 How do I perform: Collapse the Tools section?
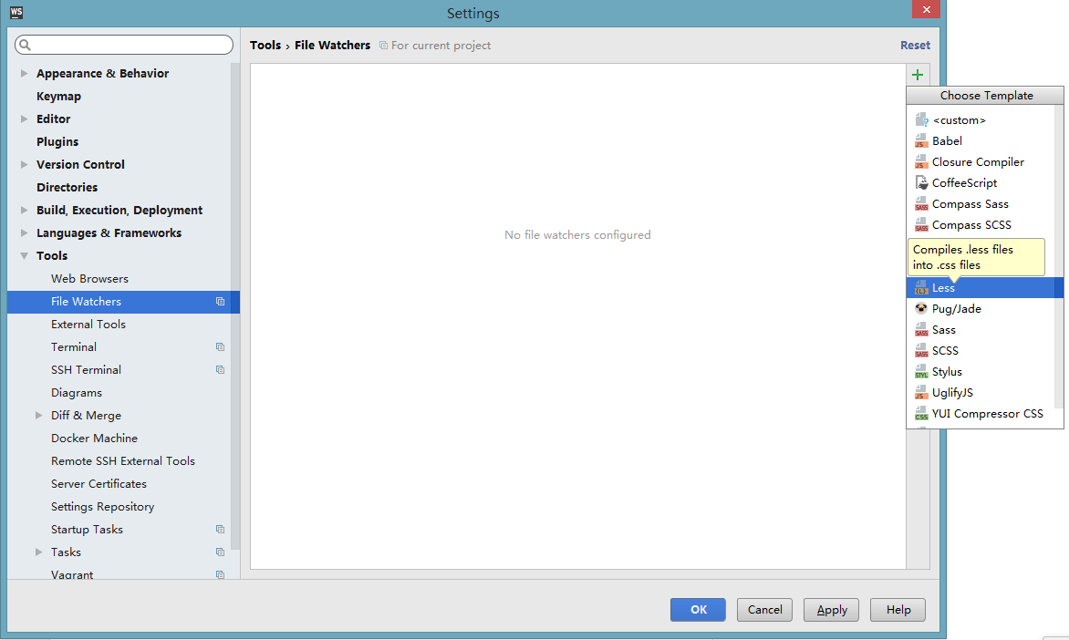click(24, 255)
